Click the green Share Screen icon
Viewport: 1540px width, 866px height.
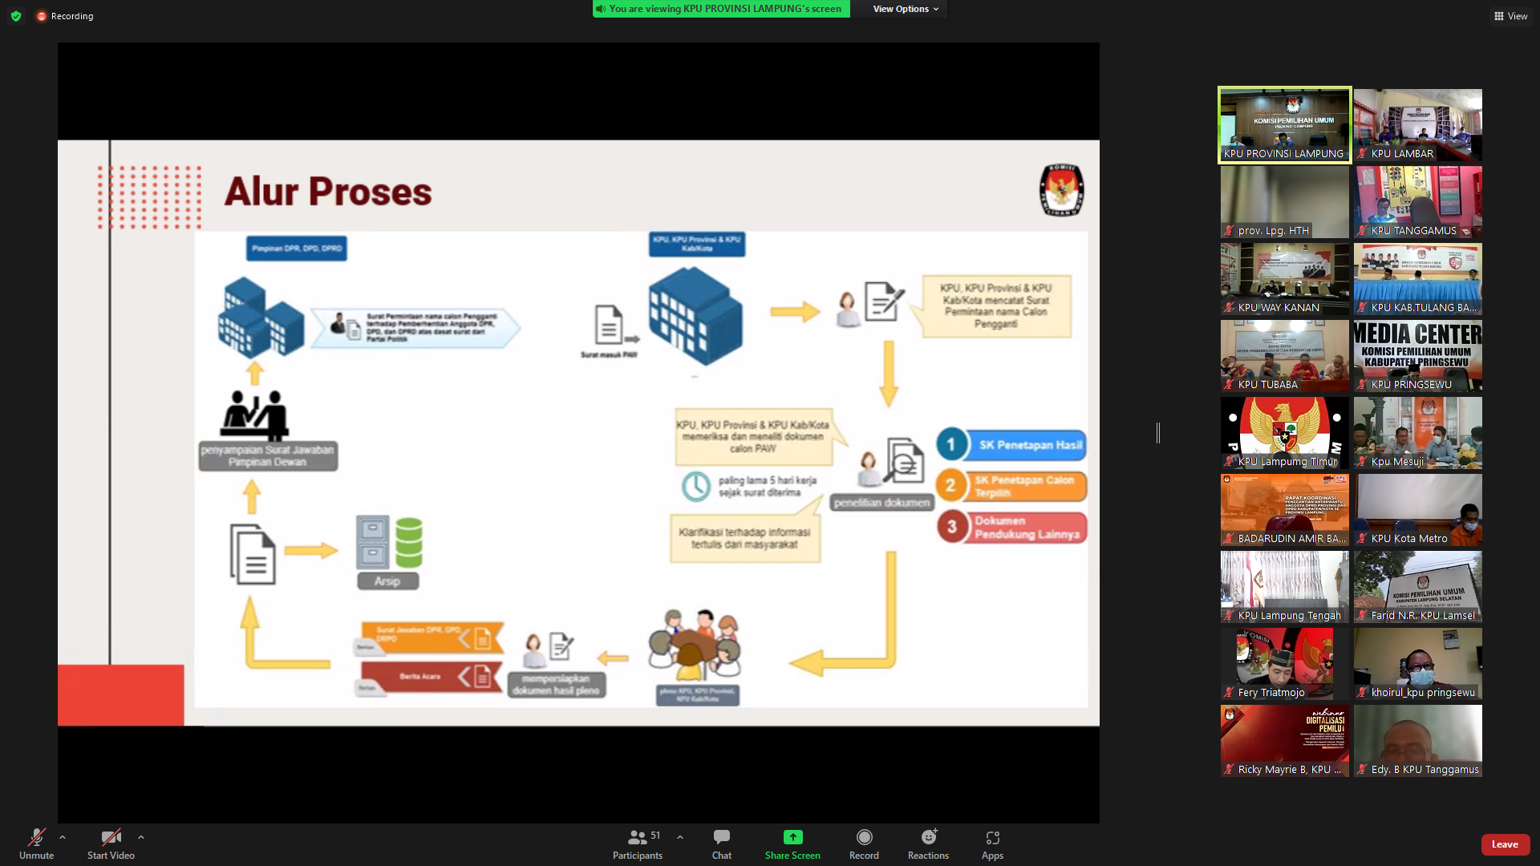(792, 837)
